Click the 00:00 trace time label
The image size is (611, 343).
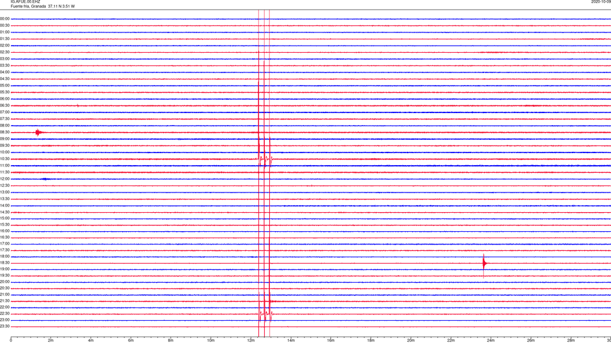(4, 18)
